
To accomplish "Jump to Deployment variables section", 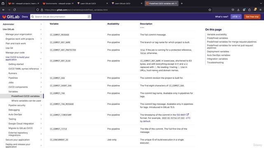I will [218, 51].
